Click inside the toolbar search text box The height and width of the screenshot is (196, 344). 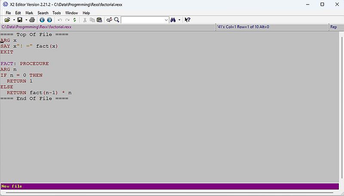coord(143,20)
